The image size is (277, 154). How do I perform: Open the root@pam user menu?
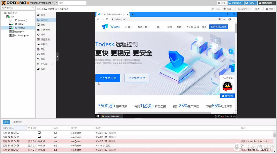click(x=267, y=3)
